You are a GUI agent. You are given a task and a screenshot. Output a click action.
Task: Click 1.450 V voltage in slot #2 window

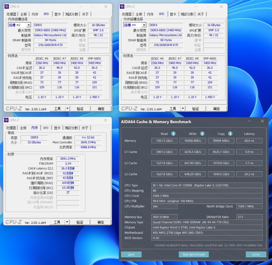click(94, 97)
